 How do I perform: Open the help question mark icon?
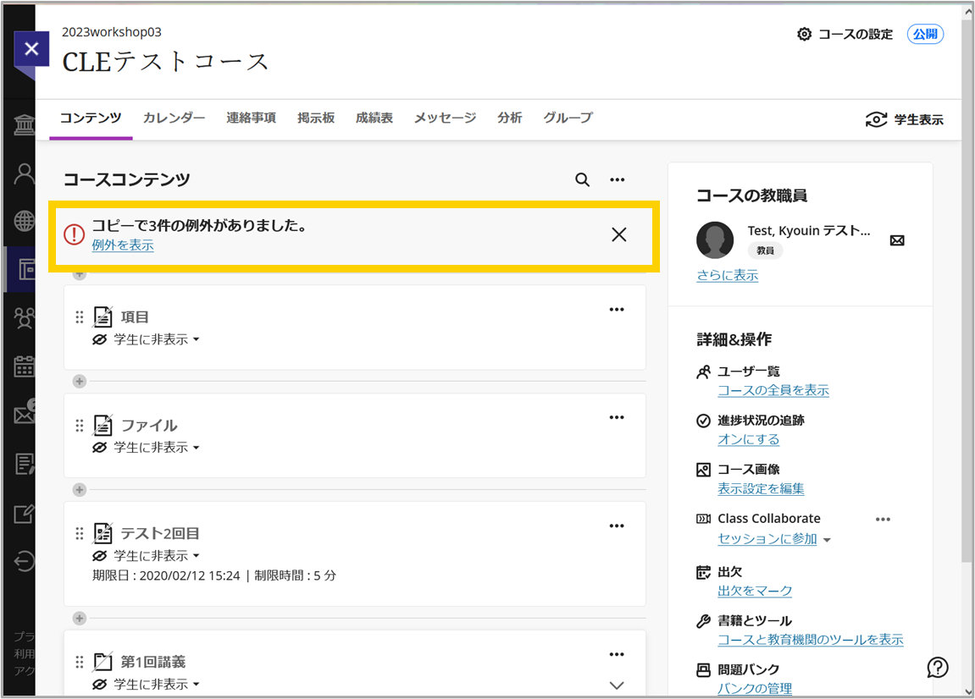click(x=938, y=668)
